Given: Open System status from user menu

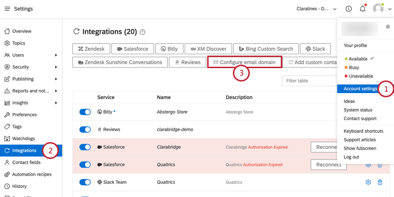Looking at the screenshot, I should click(358, 110).
